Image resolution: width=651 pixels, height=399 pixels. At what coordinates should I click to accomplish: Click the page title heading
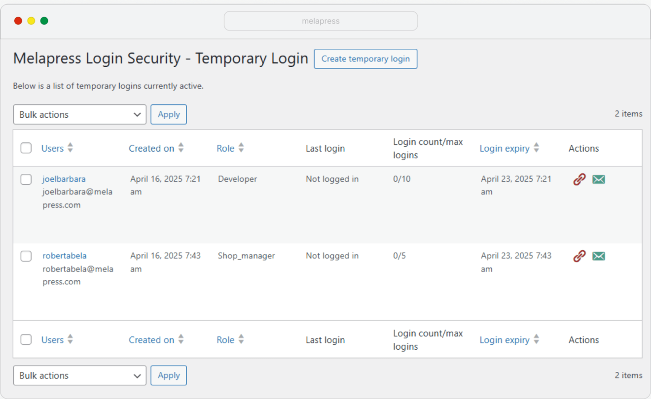(x=160, y=58)
